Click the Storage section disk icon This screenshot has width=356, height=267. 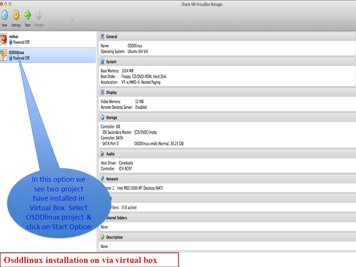click(x=102, y=118)
